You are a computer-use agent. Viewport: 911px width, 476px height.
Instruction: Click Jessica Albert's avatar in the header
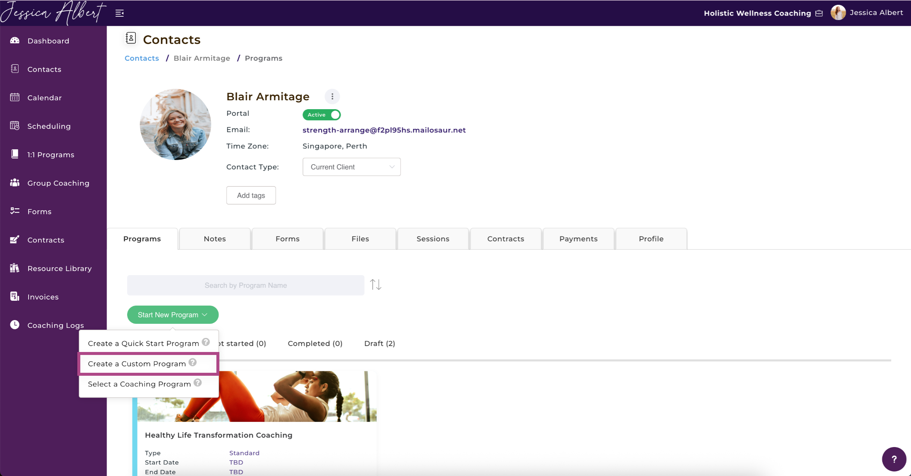click(x=838, y=13)
